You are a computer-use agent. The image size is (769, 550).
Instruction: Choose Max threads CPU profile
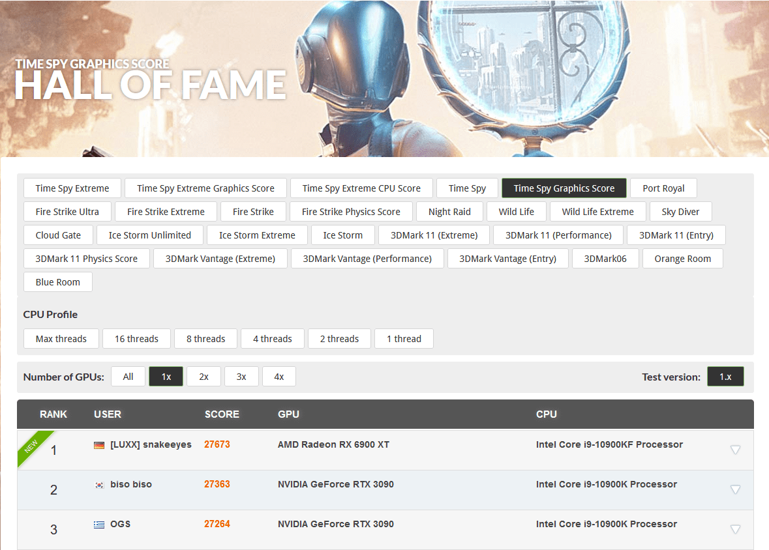[61, 339]
